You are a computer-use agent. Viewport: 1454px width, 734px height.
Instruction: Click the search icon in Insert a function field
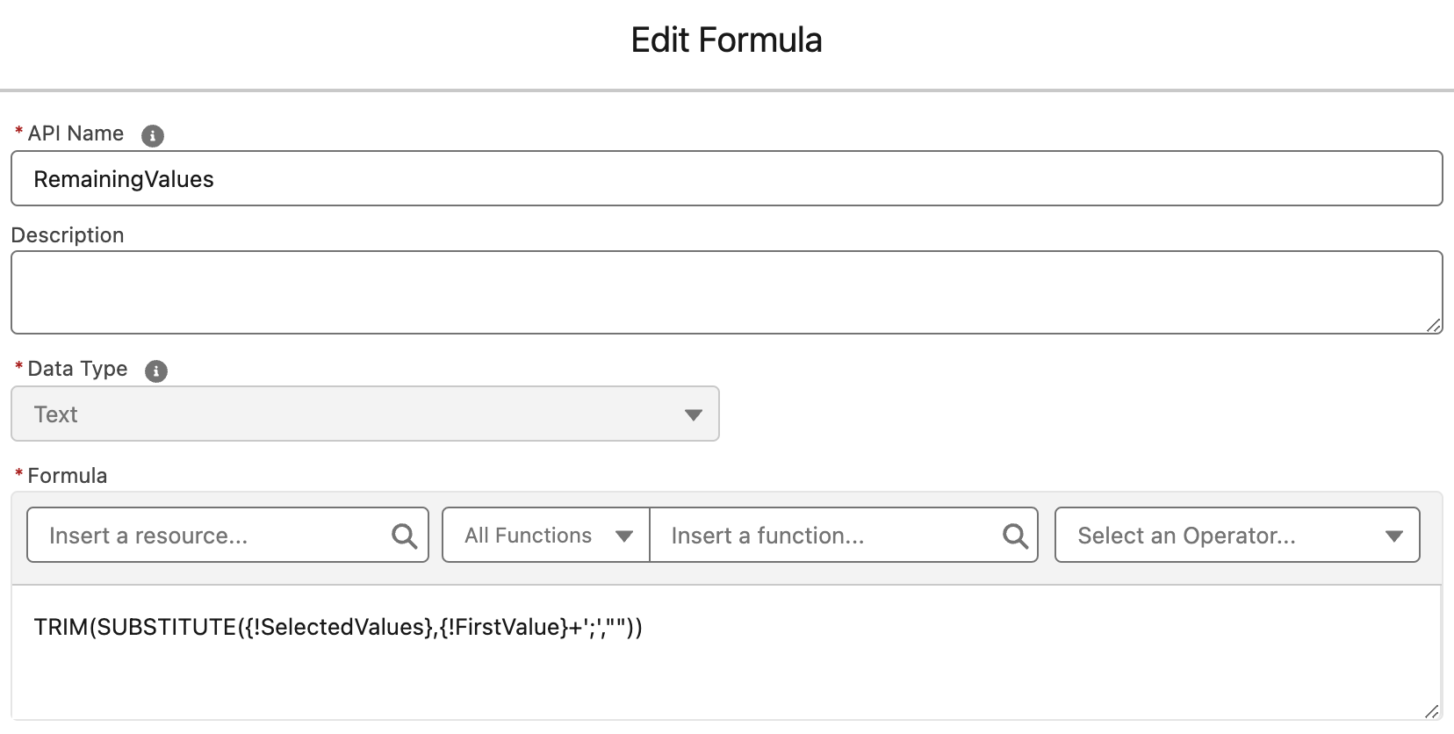point(1015,535)
